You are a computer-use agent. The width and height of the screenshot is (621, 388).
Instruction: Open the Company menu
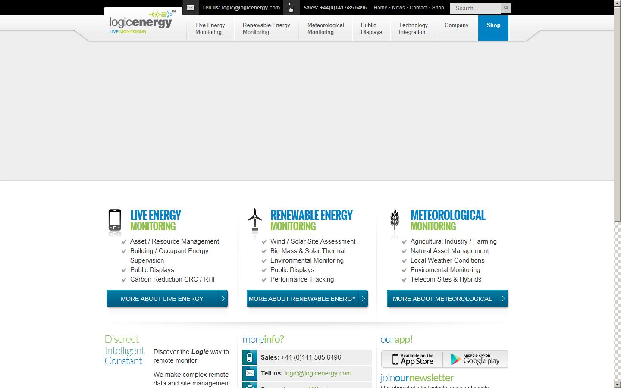(456, 25)
